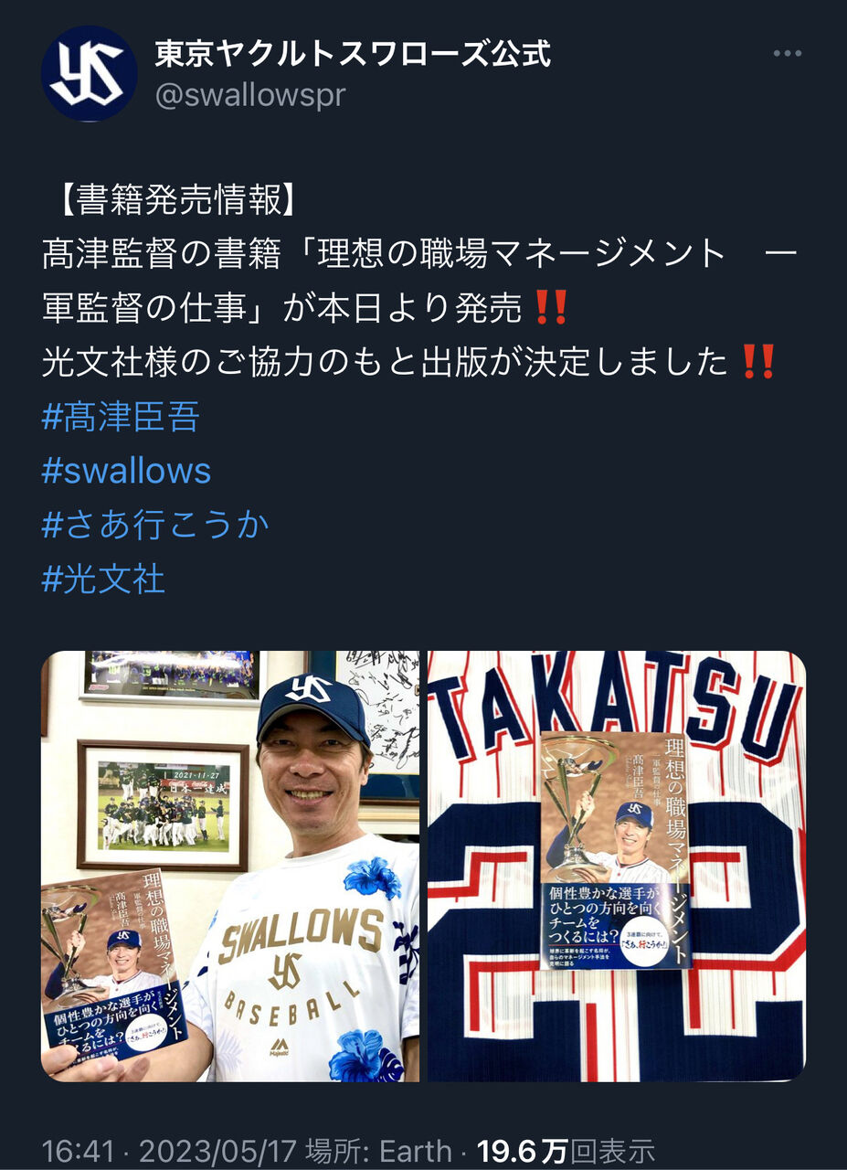
Task: Tap the 19.6万 view count
Action: tap(523, 1151)
